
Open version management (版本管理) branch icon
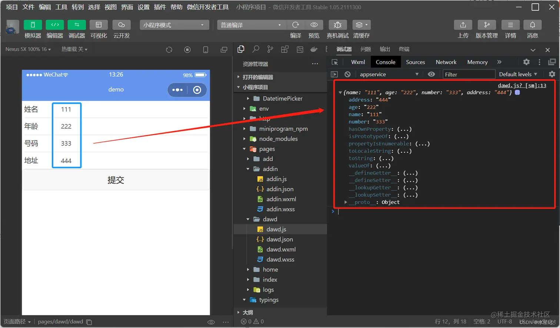pos(487,25)
